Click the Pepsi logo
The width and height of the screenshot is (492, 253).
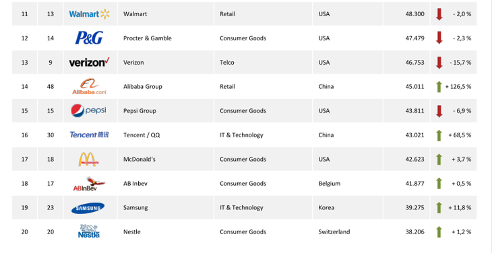pos(88,110)
